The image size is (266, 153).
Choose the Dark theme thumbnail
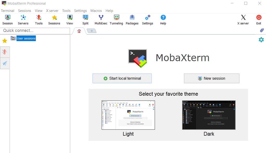pos(209,115)
